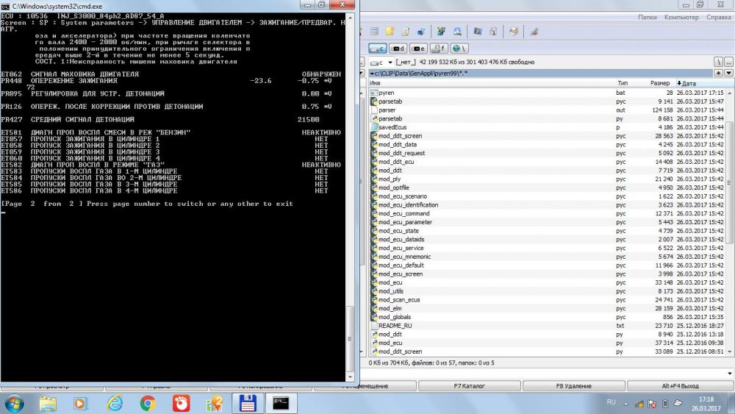Image resolution: width=735 pixels, height=414 pixels.
Task: Click the green tree toolbar icon
Action: [x=441, y=32]
